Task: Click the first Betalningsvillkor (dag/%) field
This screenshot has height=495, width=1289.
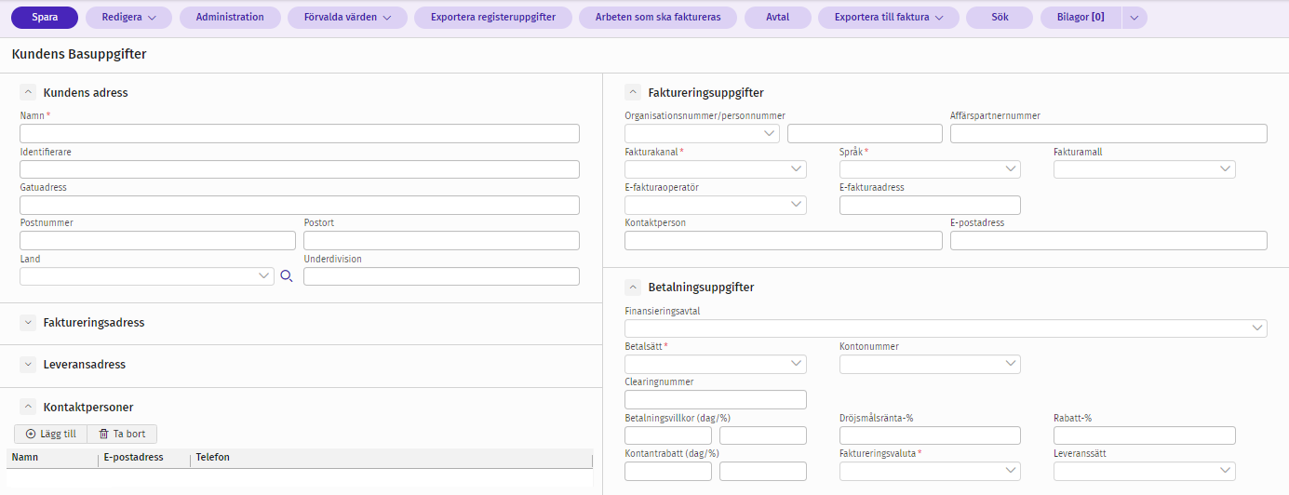Action: [668, 435]
